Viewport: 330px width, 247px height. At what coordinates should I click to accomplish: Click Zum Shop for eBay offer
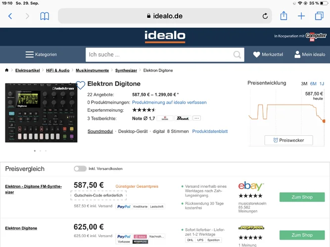point(302,197)
